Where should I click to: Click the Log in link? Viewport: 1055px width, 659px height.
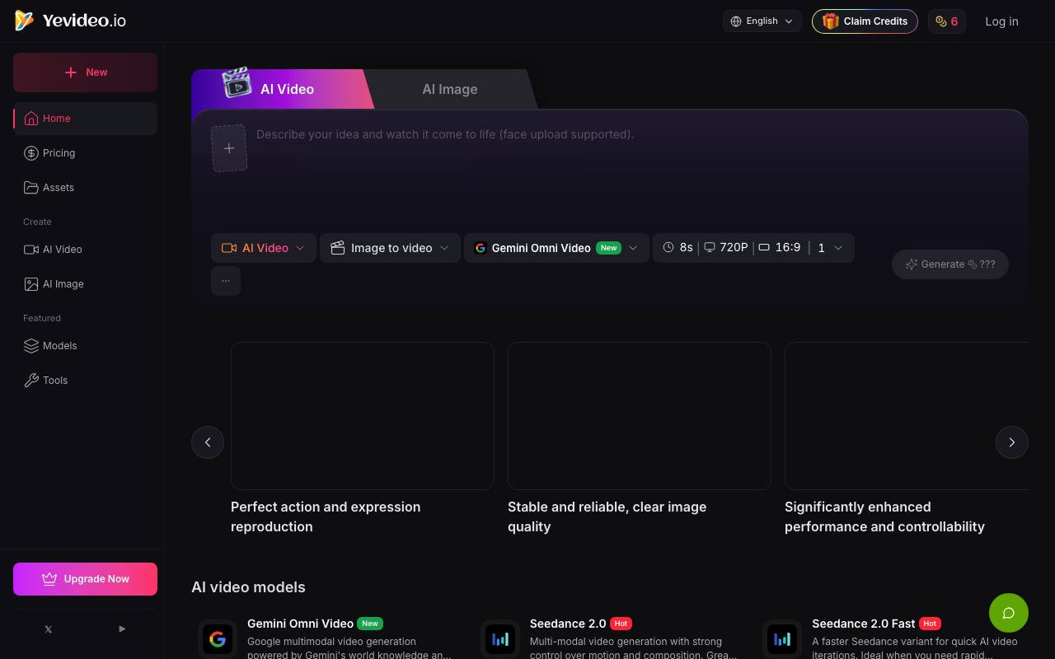(x=1001, y=21)
